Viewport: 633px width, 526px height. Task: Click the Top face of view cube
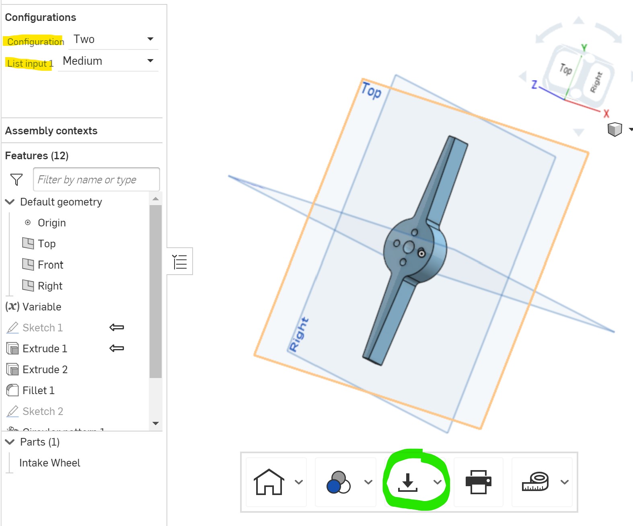(566, 70)
